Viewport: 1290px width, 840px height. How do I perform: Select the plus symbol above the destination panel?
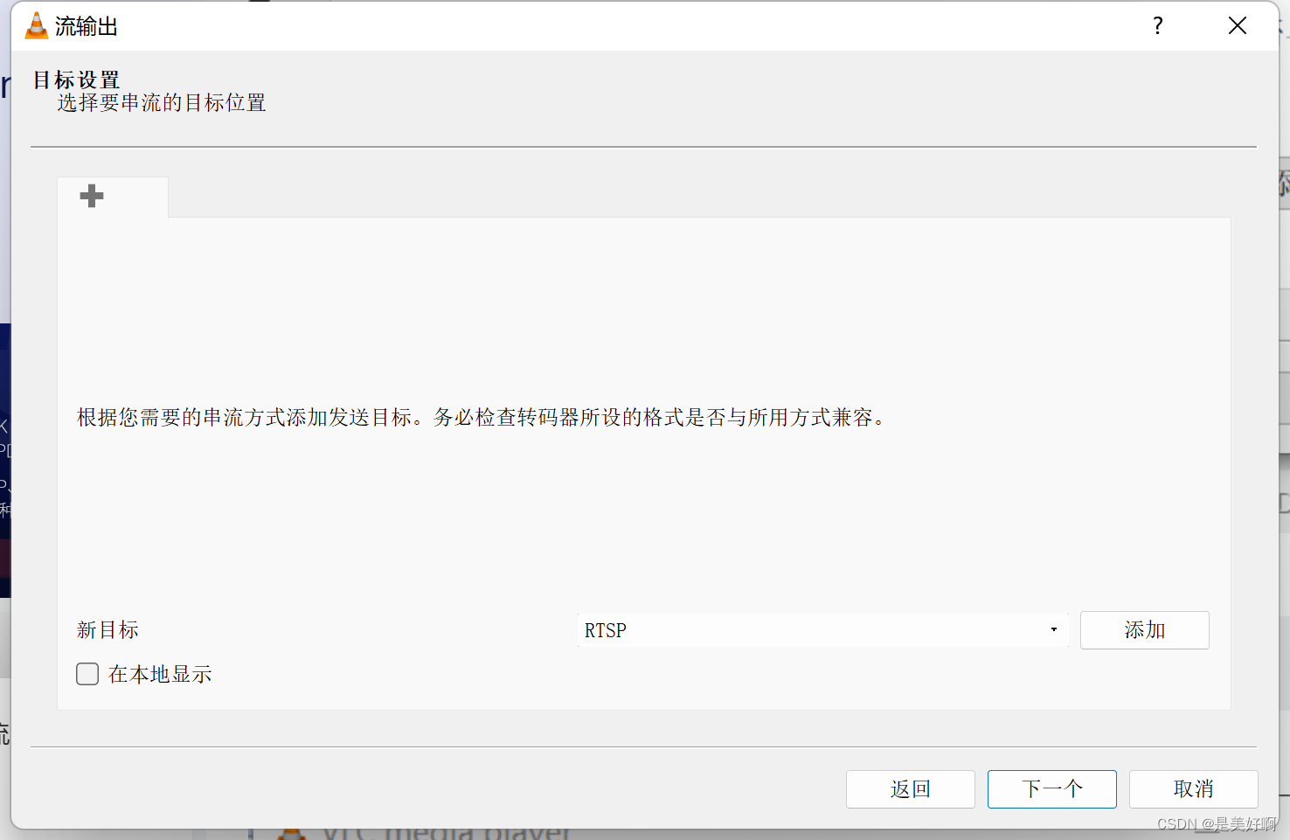pos(91,196)
